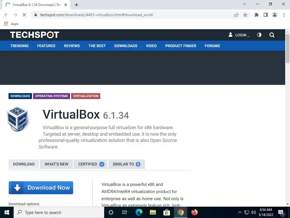Click the DOWNLOADS category tag
The width and height of the screenshot is (290, 218).
(20, 96)
